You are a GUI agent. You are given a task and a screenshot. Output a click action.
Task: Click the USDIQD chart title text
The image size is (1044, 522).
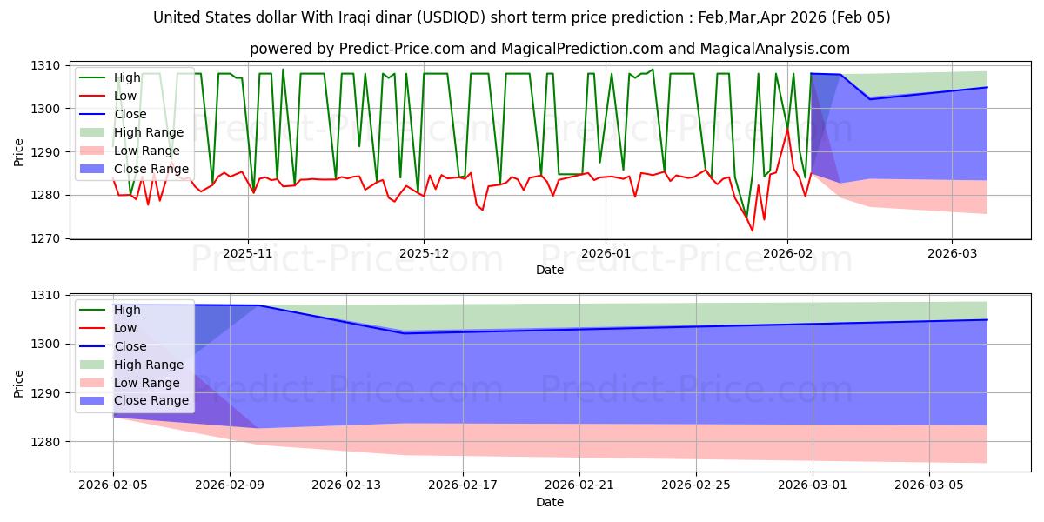tap(521, 17)
